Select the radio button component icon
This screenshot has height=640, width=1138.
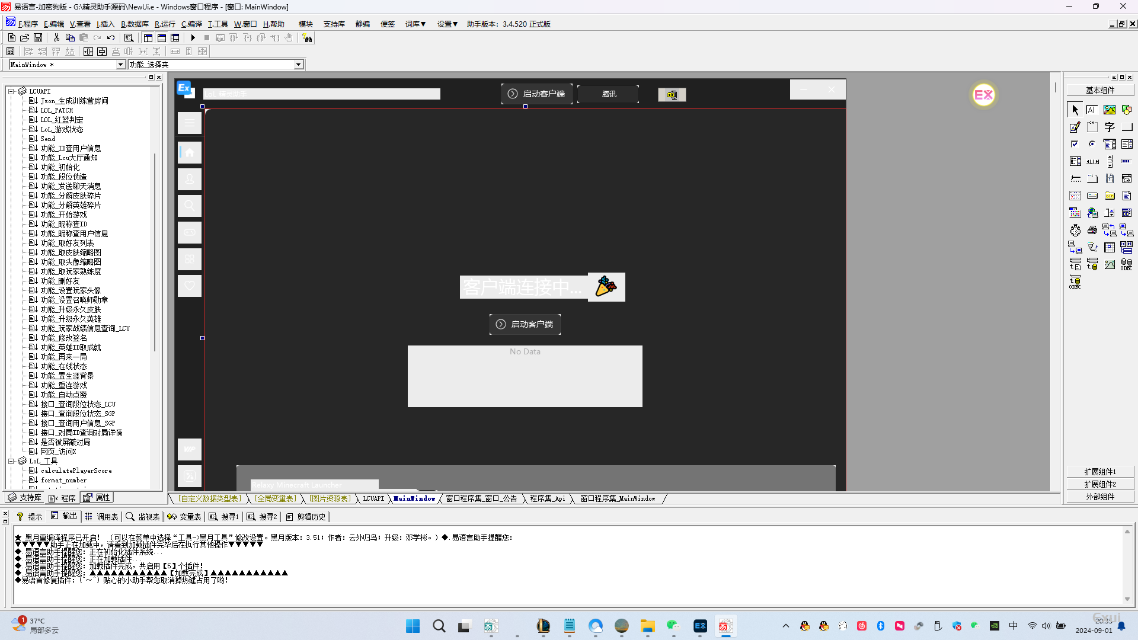coord(1092,144)
